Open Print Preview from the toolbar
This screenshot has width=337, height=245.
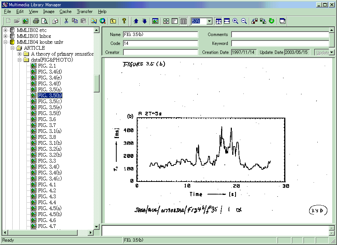click(x=45, y=21)
